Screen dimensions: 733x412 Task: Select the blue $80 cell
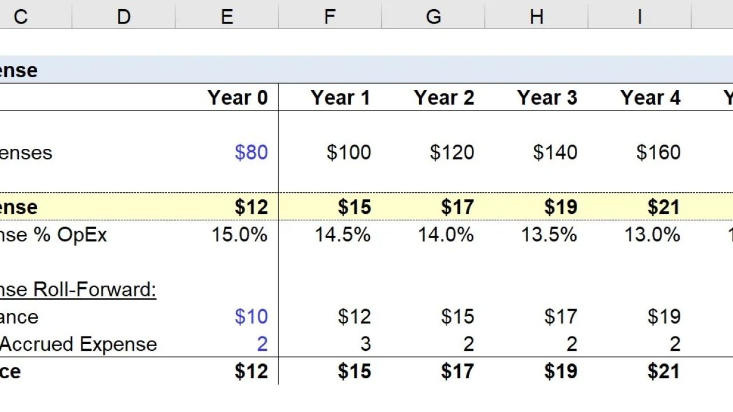click(x=251, y=152)
